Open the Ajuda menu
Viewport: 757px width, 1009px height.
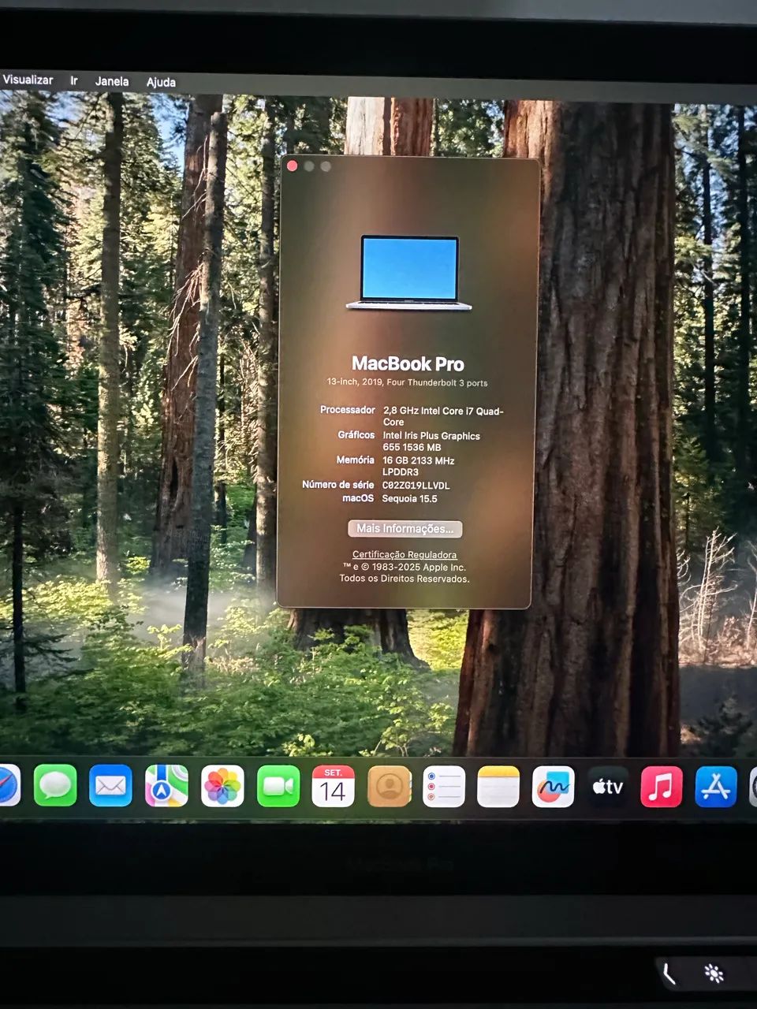pos(161,82)
